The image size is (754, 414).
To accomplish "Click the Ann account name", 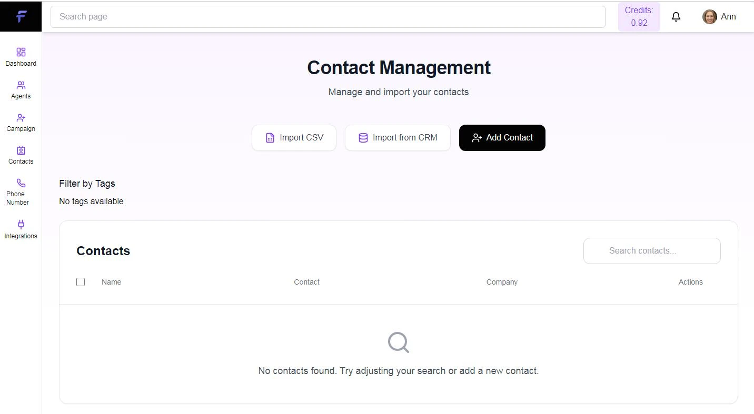I will [x=729, y=16].
